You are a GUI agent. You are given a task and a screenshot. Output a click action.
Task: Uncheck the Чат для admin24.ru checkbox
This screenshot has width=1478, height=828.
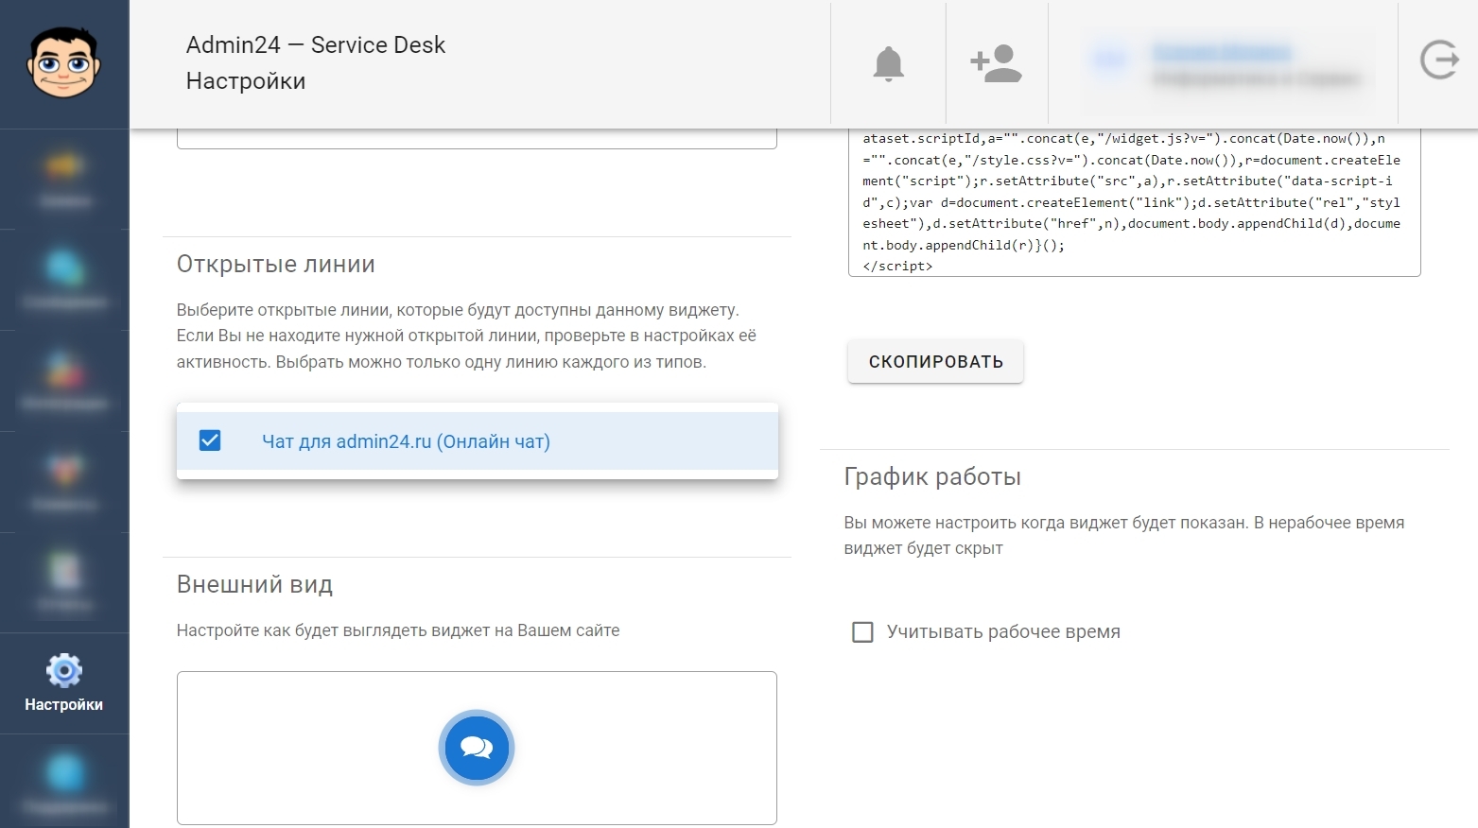pyautogui.click(x=210, y=440)
